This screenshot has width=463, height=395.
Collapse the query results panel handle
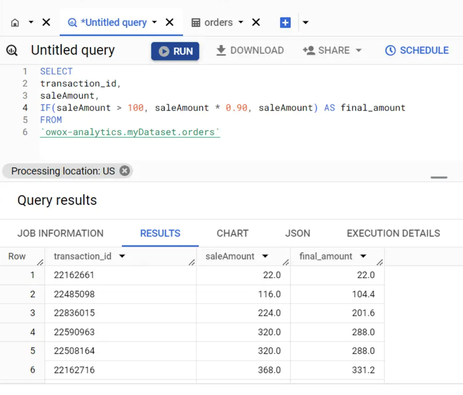pos(439,177)
